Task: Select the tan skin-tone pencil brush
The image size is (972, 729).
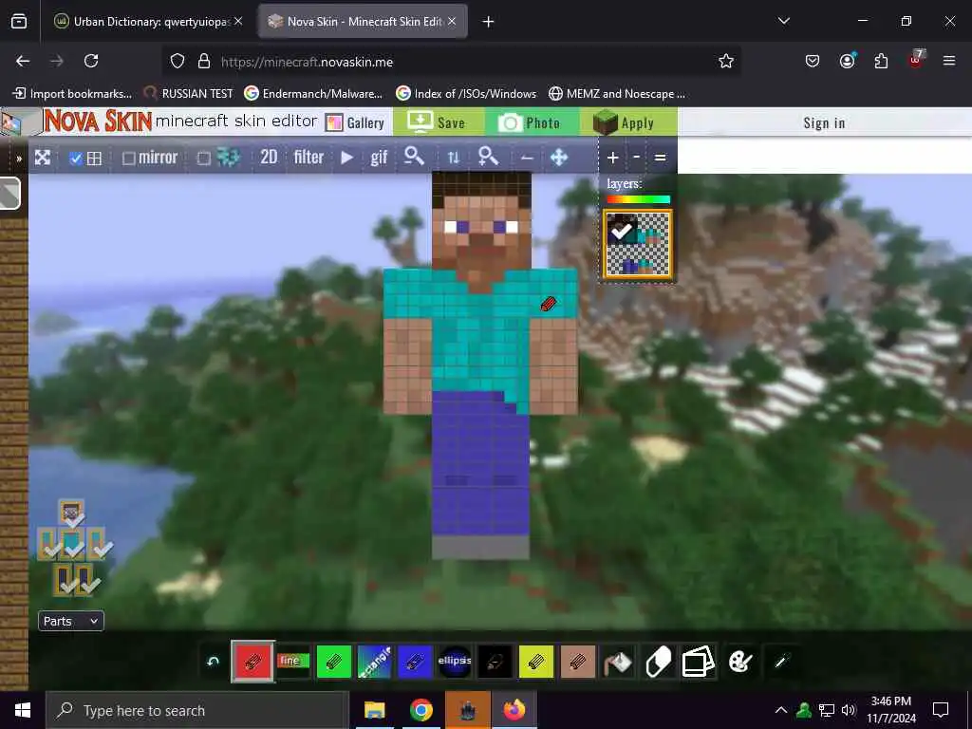Action: (x=578, y=662)
